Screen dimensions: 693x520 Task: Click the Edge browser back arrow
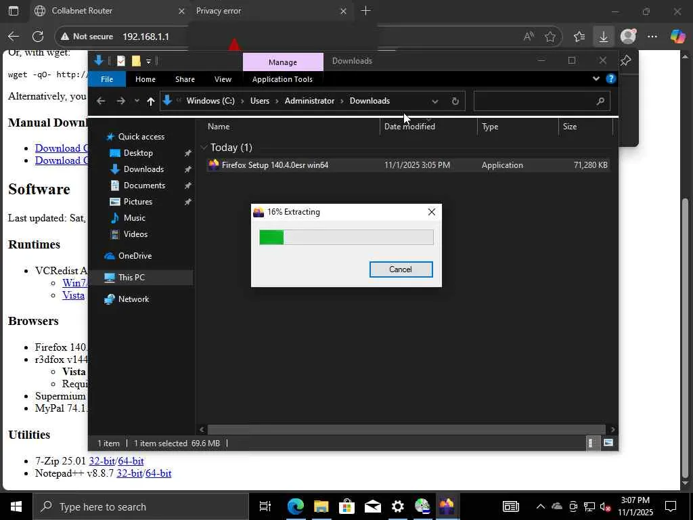coord(14,37)
